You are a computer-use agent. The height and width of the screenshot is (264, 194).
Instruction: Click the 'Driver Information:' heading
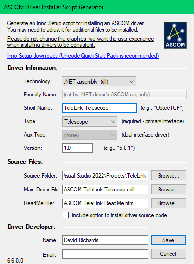[x=32, y=68]
